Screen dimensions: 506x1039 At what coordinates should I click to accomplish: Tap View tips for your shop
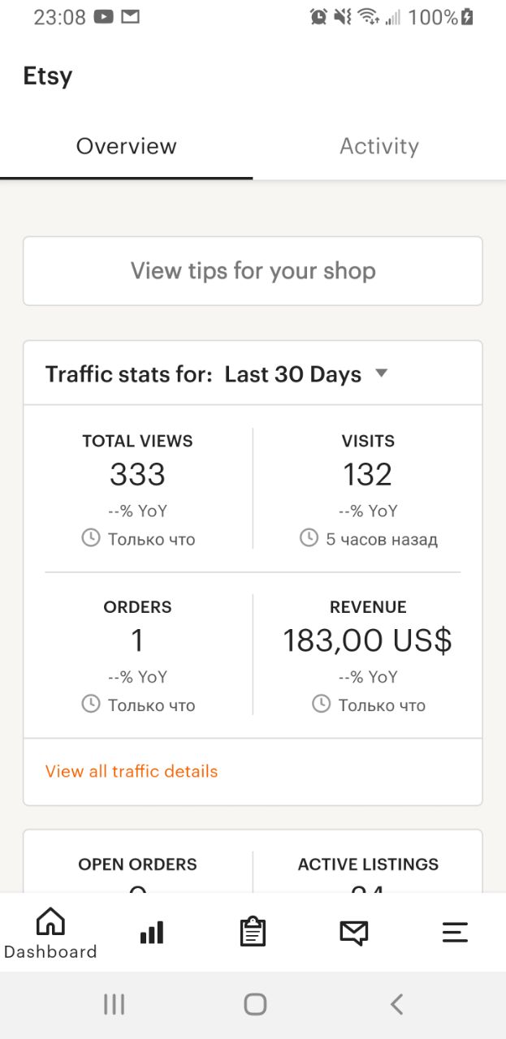tap(253, 271)
